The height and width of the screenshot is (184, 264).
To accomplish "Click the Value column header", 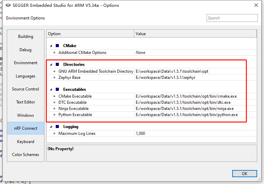I will 196,33.
